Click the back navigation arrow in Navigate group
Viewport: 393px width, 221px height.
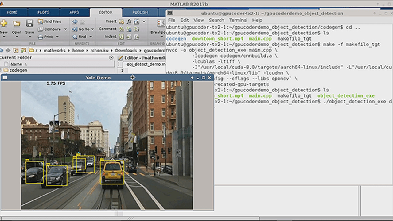tap(75, 21)
